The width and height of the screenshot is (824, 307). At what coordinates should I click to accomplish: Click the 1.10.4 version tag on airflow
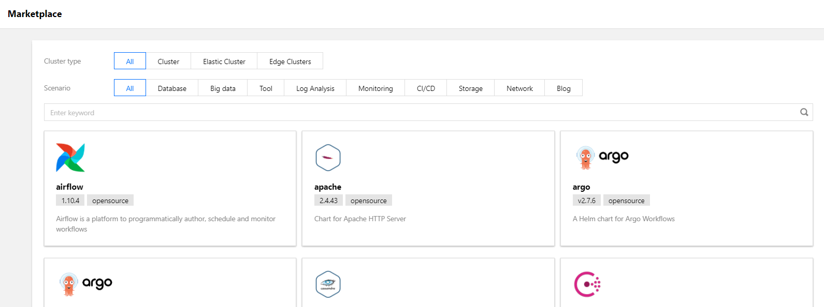70,201
